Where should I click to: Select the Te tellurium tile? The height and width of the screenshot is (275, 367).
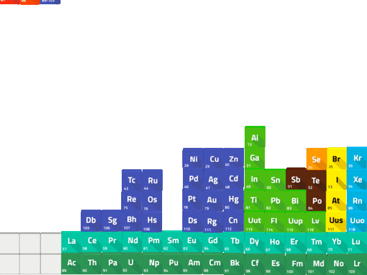(316, 180)
